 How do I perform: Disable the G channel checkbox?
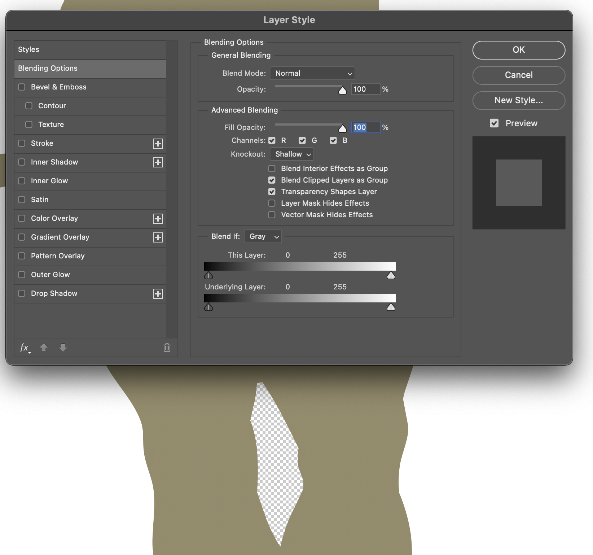(x=302, y=140)
